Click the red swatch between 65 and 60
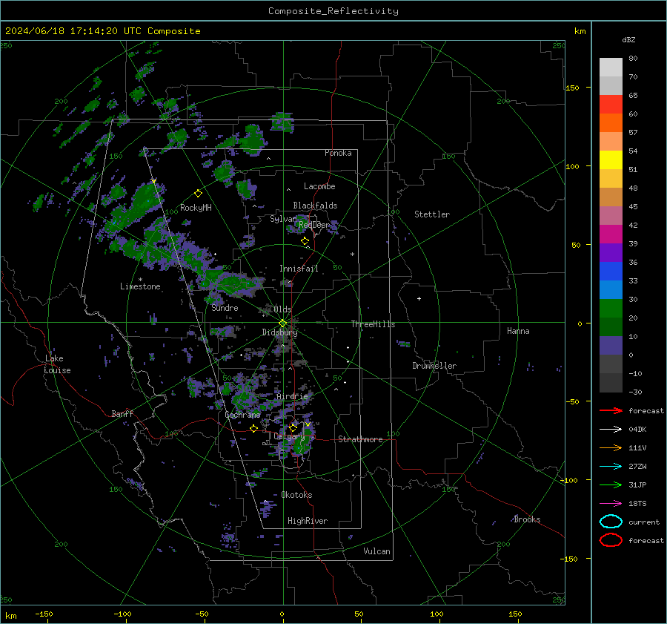667x624 pixels. [x=611, y=105]
